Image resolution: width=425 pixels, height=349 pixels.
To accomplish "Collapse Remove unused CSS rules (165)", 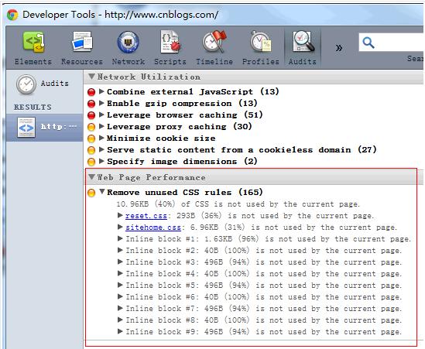I will [102, 192].
